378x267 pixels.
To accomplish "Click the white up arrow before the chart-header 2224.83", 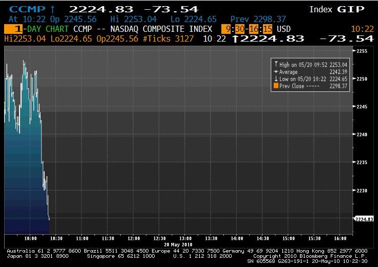I will tap(236, 39).
